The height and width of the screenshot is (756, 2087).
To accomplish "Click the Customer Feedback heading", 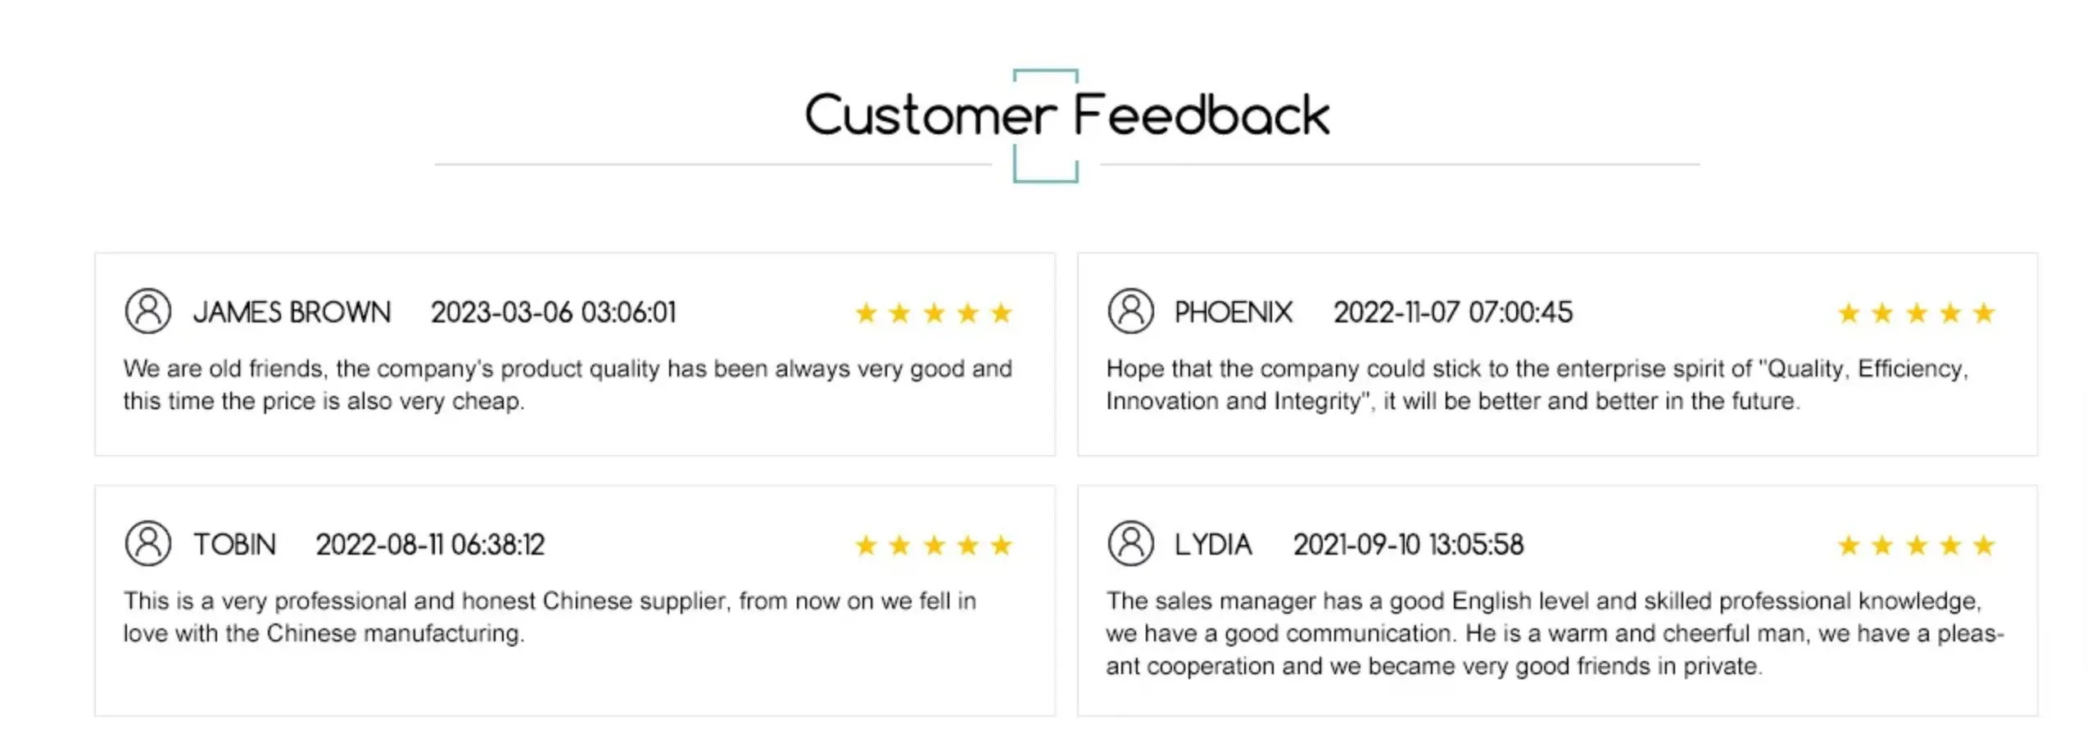I will coord(1067,115).
